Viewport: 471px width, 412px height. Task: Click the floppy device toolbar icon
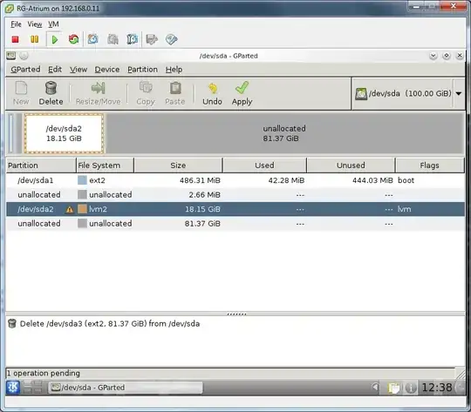152,39
